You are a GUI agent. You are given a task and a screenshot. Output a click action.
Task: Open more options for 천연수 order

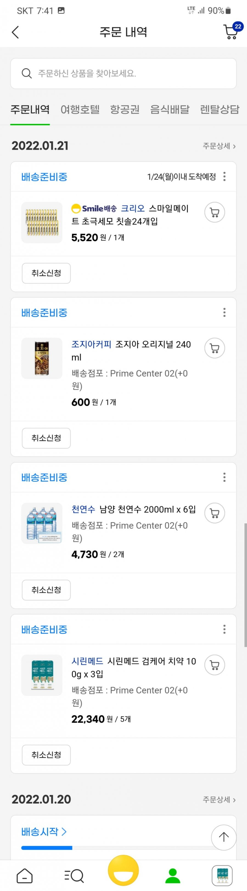coord(224,477)
